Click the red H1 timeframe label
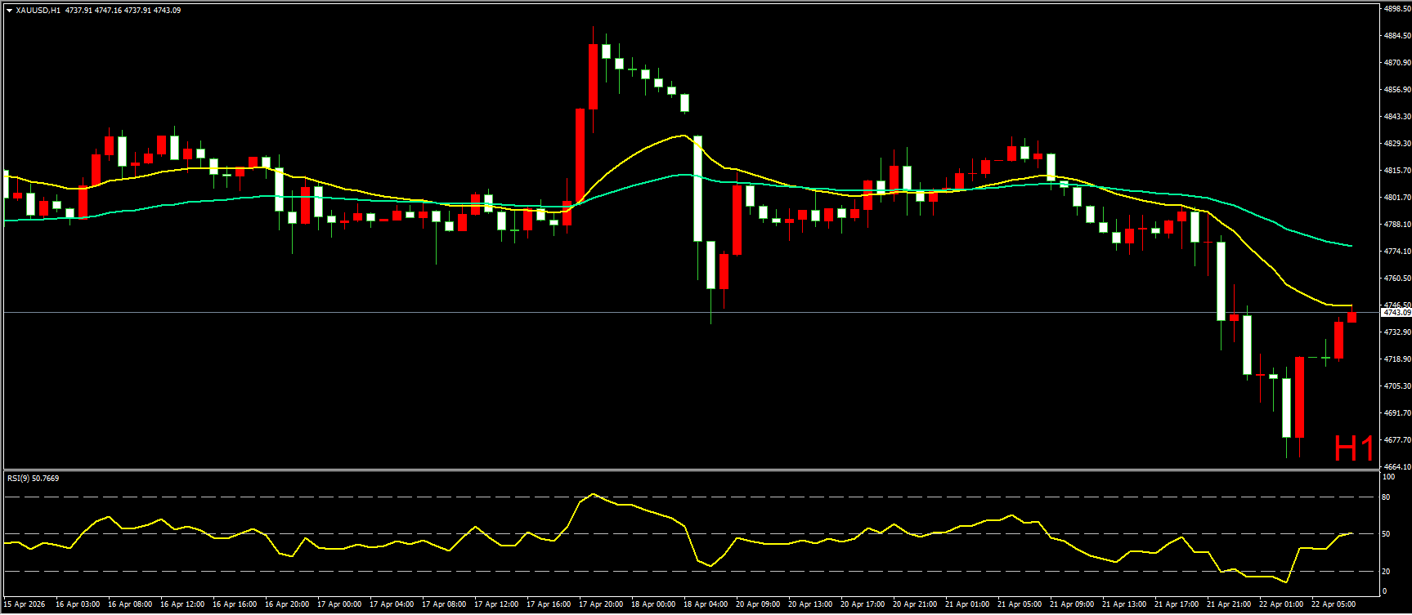The height and width of the screenshot is (615, 1412). [x=1353, y=448]
